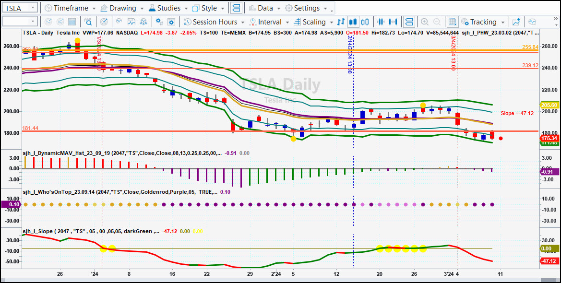Toggle the dotted grid button
The width and height of the screenshot is (561, 283).
coord(452,22)
